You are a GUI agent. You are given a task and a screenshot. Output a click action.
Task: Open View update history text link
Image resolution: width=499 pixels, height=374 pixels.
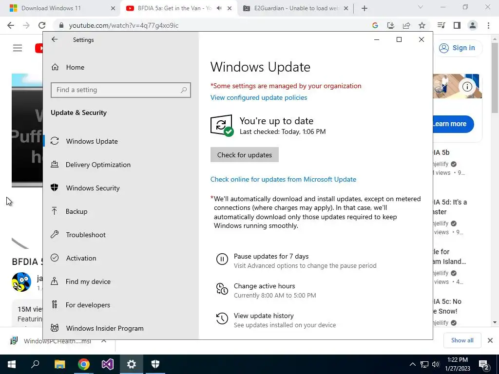264,316
